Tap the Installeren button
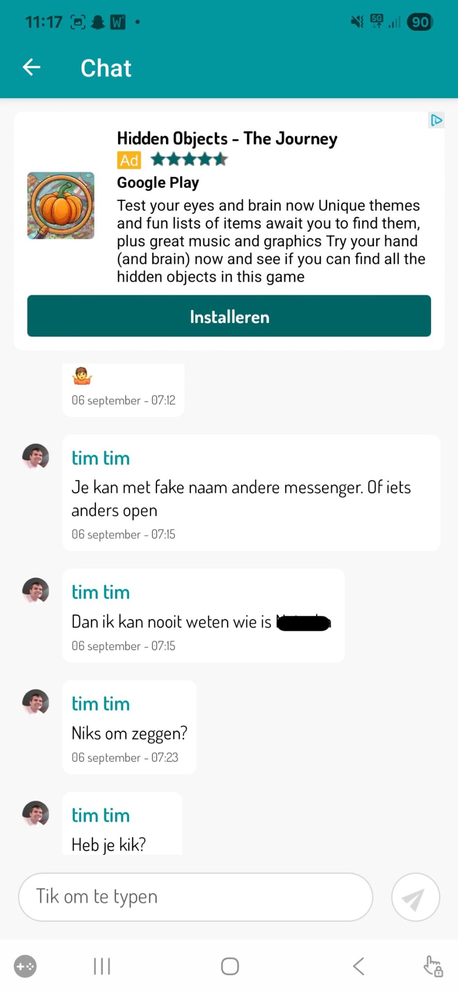 click(x=229, y=316)
